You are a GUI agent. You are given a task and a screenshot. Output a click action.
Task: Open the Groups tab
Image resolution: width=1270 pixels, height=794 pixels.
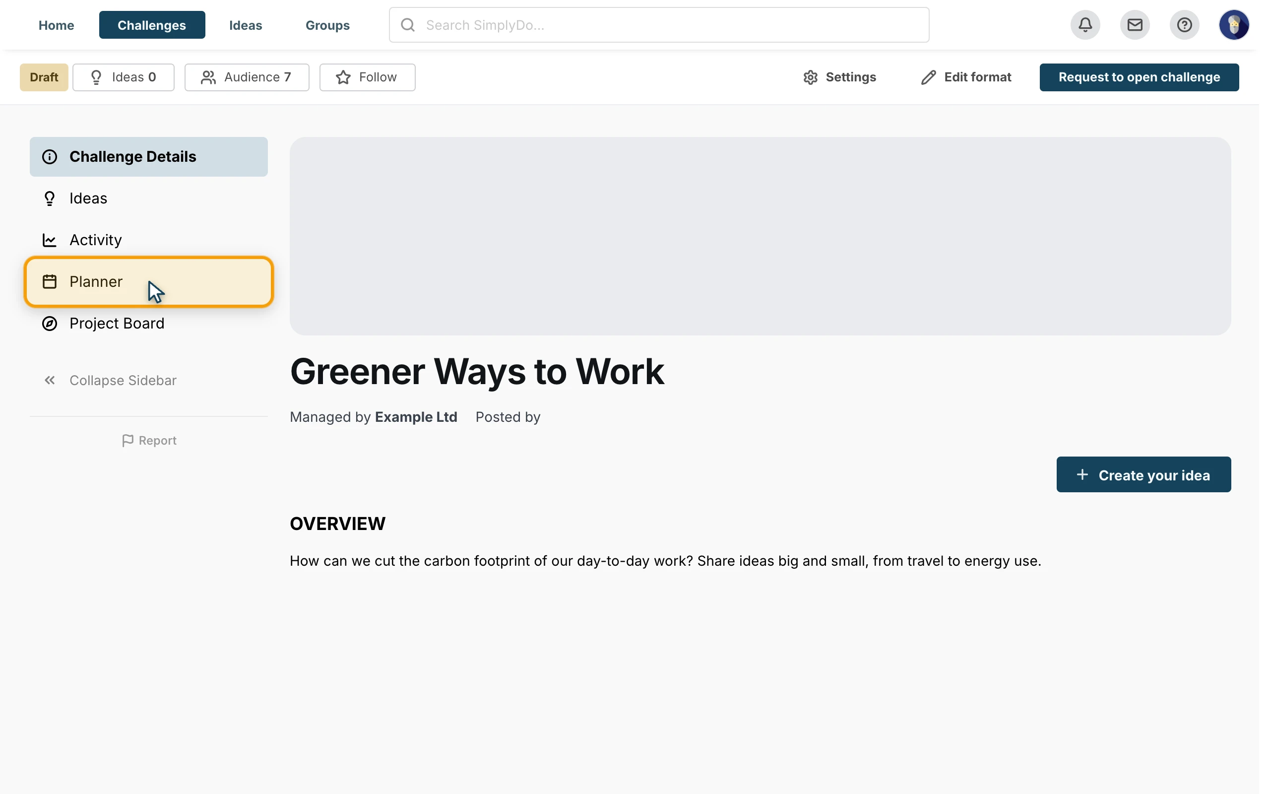point(327,25)
